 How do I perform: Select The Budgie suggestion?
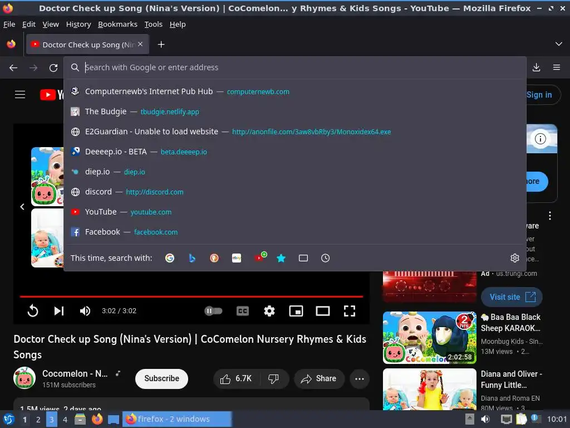click(x=295, y=111)
